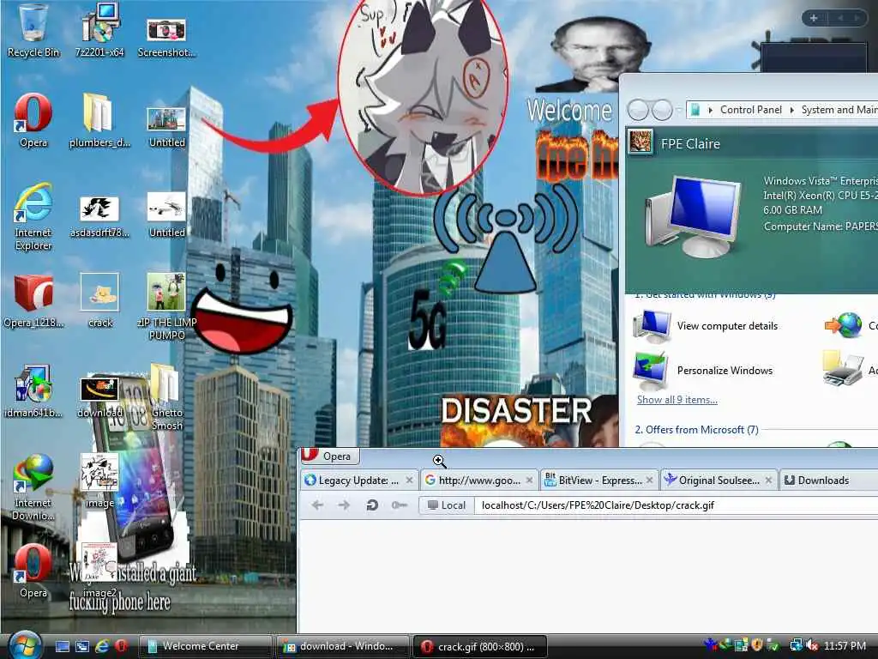Click the Opera wand password key icon
This screenshot has width=878, height=659.
(x=400, y=505)
